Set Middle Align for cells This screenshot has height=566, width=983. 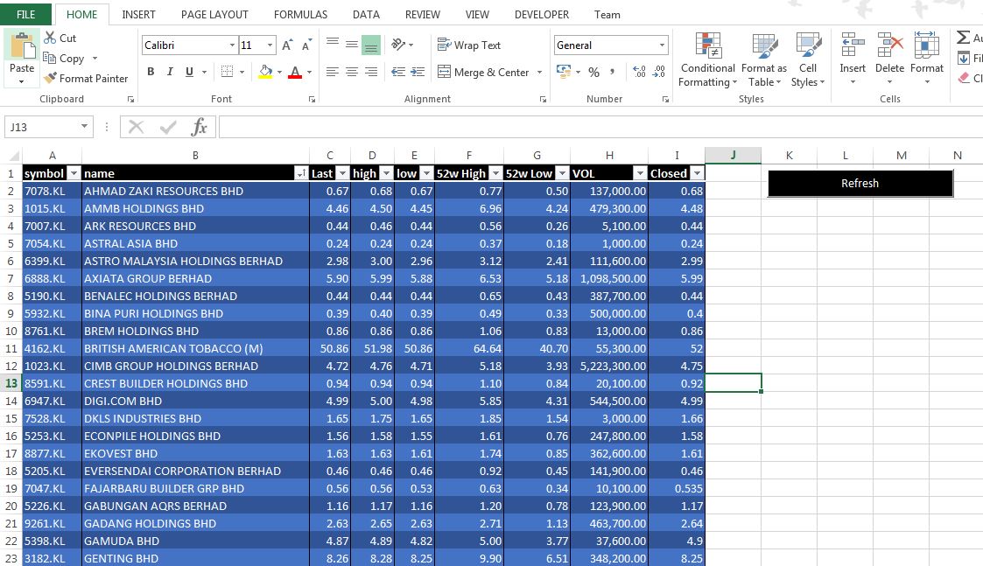(x=352, y=45)
